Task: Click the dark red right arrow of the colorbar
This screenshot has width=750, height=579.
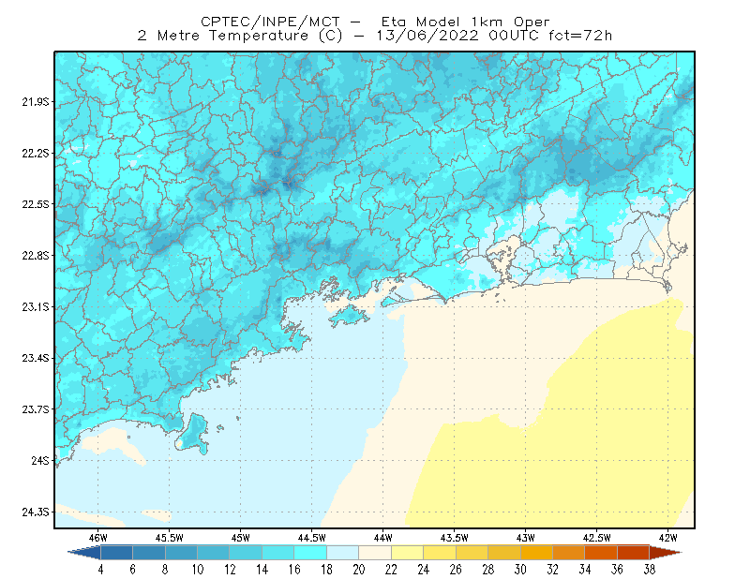Action: tap(665, 553)
